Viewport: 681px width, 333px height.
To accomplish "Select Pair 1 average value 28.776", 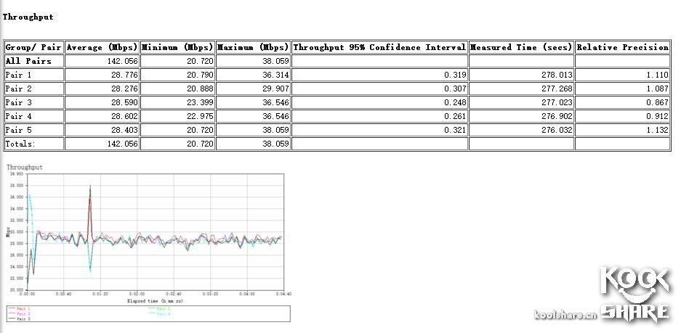I will 125,75.
